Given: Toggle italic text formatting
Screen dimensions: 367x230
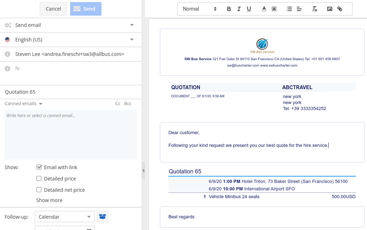Looking at the screenshot, I should point(239,9).
